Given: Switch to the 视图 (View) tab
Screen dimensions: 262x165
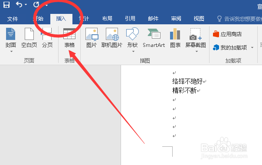Looking at the screenshot, I should click(x=199, y=19).
